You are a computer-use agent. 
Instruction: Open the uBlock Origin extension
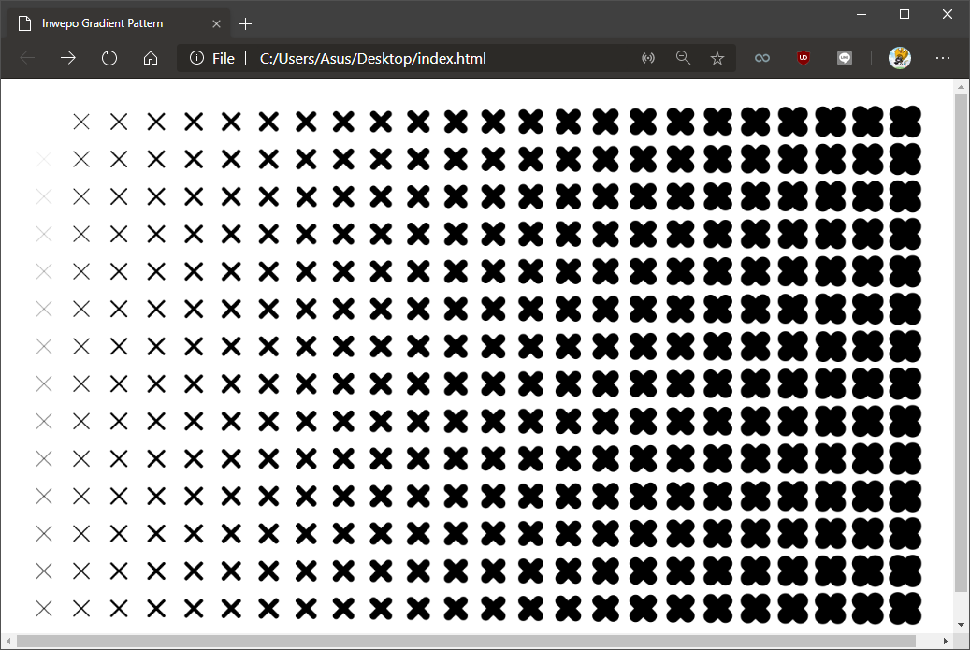click(803, 57)
